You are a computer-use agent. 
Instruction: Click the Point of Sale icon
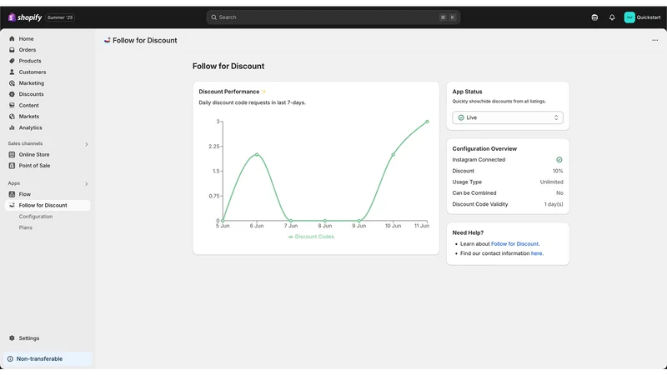[x=12, y=165]
